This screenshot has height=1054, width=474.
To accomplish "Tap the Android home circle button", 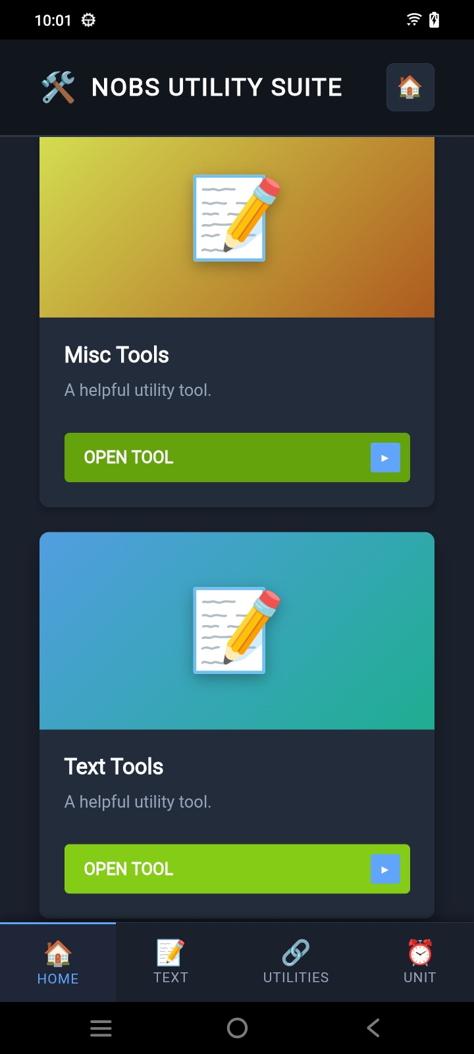I will click(237, 1028).
